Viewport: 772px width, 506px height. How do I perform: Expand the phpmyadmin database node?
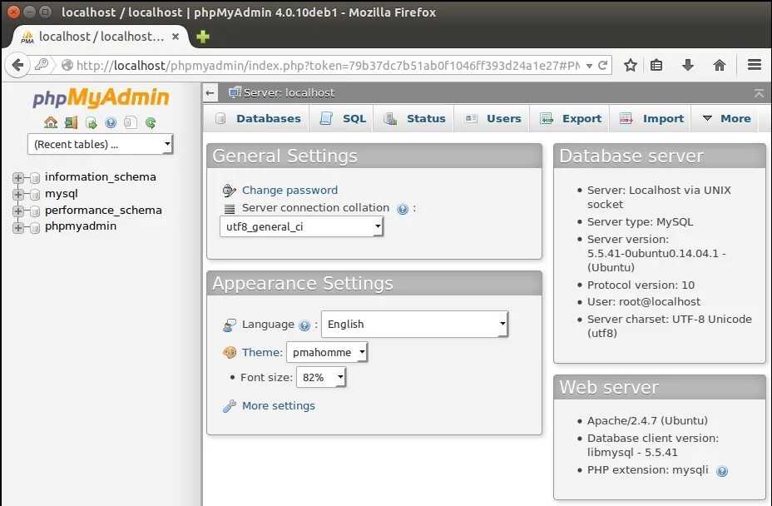tap(18, 227)
